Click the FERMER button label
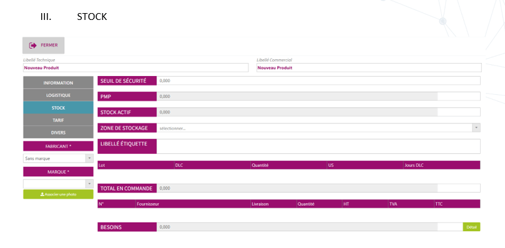Viewport: 505px width, 248px height. tap(49, 45)
